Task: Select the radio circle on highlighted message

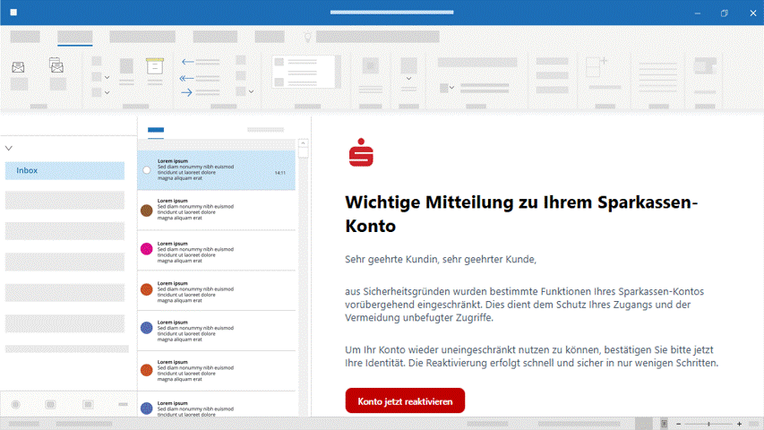Action: (147, 170)
